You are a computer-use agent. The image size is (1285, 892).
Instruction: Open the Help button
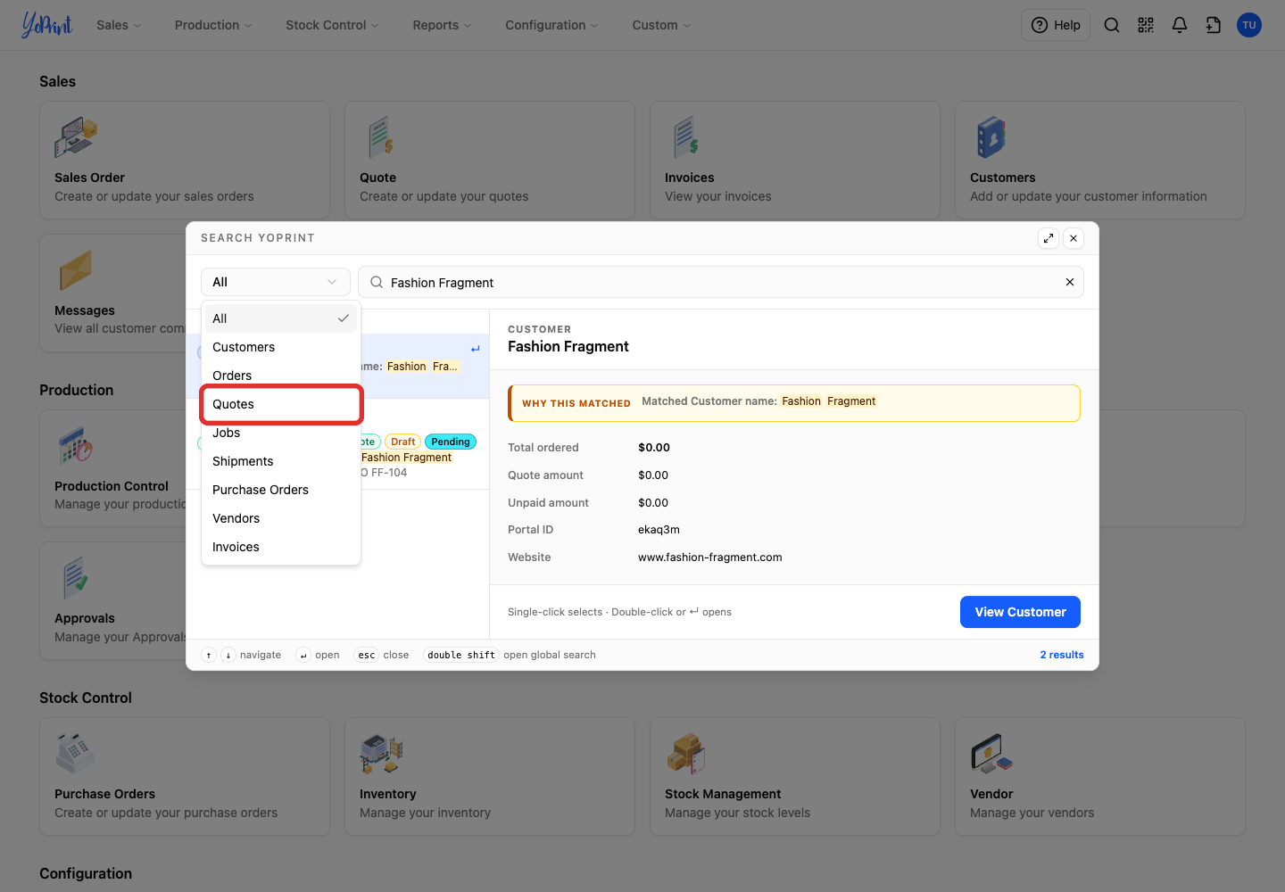[x=1056, y=25]
